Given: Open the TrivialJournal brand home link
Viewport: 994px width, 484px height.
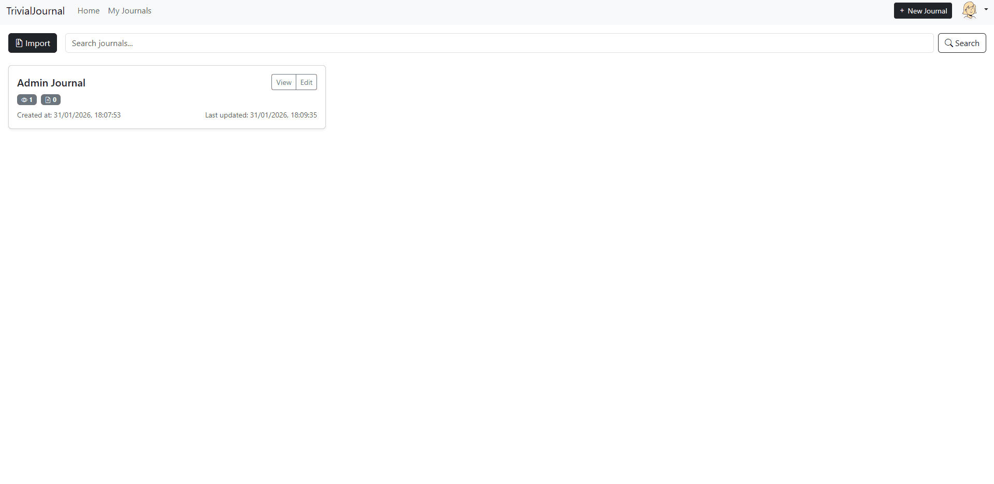Looking at the screenshot, I should [x=35, y=11].
